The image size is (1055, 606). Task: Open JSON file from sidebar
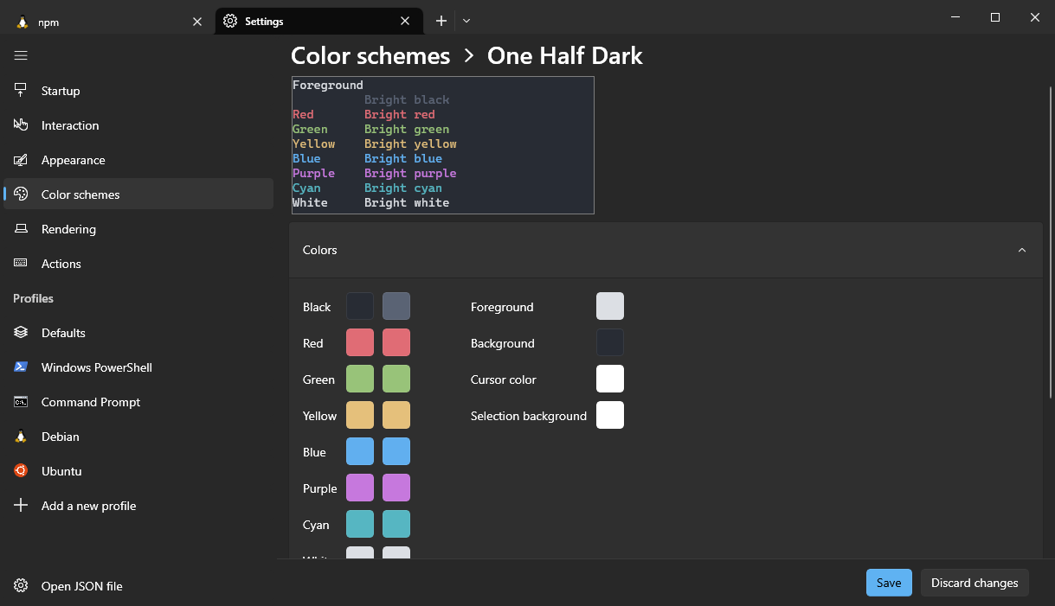pos(81,586)
